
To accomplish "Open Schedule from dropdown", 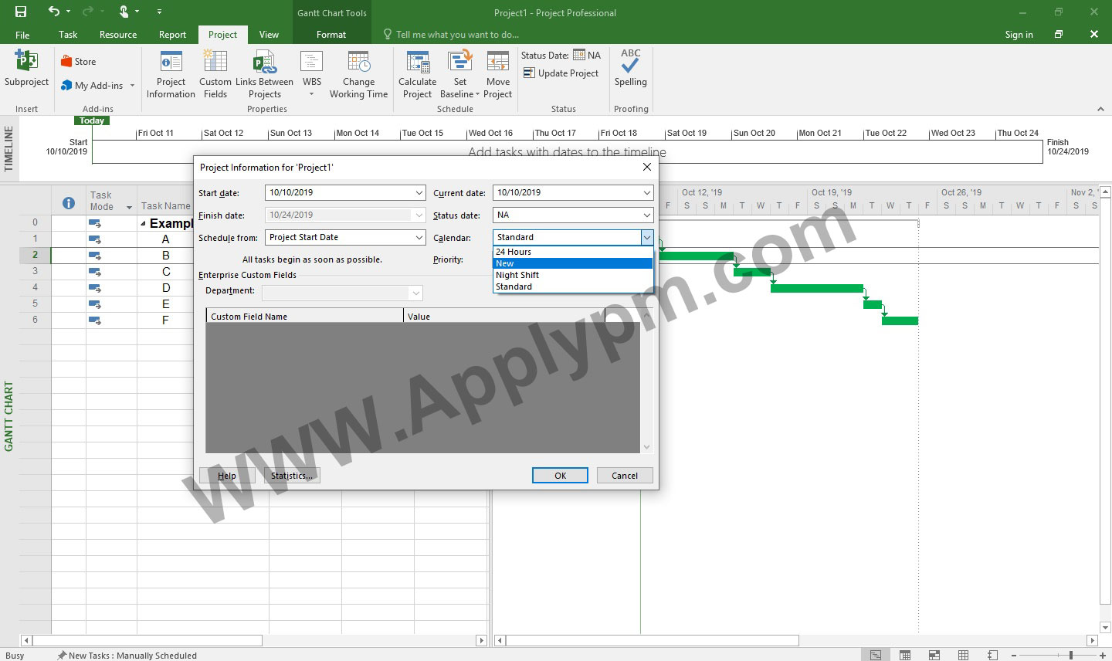I will click(x=419, y=238).
